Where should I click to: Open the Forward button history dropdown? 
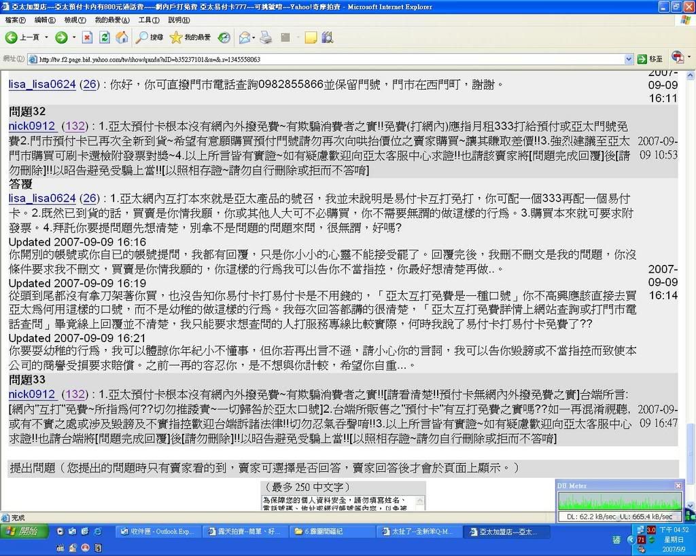click(73, 38)
